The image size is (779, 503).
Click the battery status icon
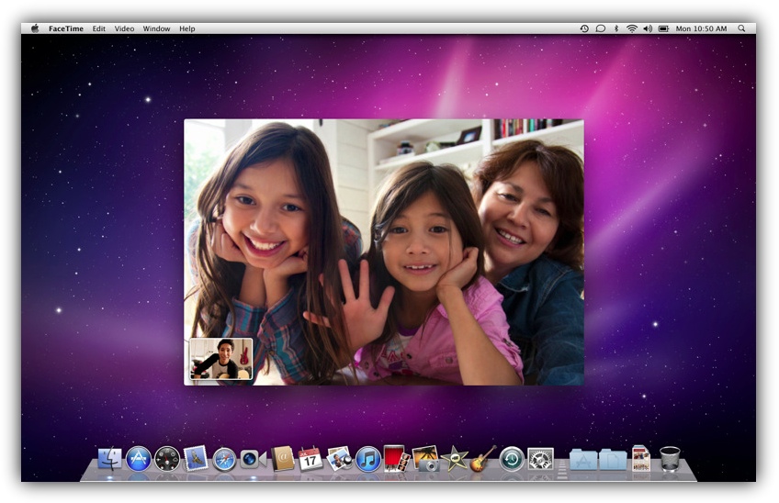[x=663, y=28]
